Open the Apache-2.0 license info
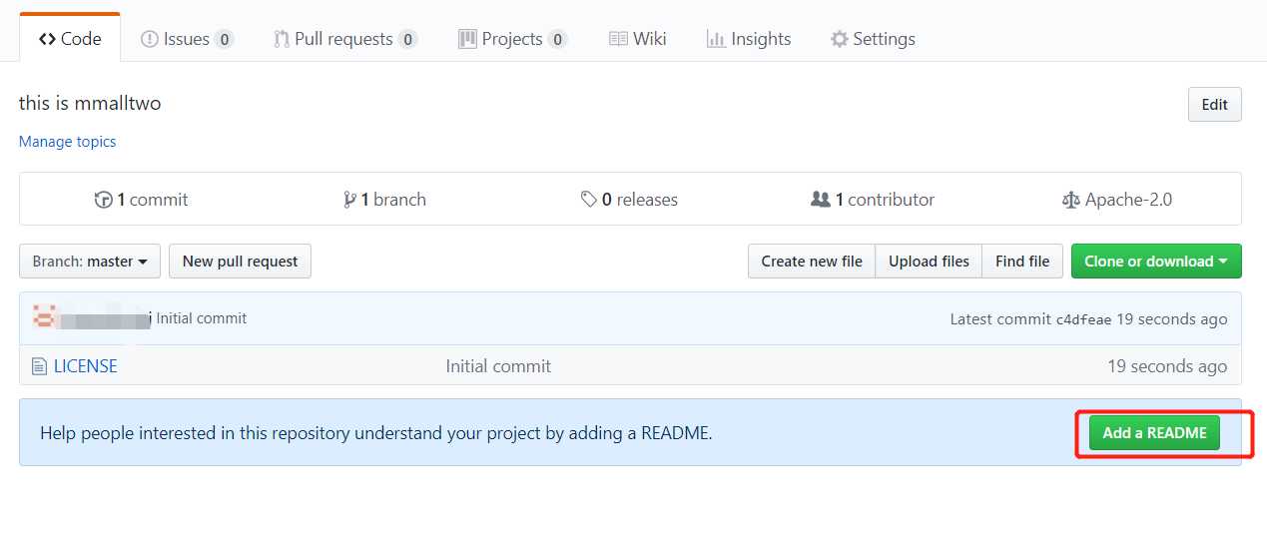Image resolution: width=1267 pixels, height=543 pixels. [x=1117, y=200]
